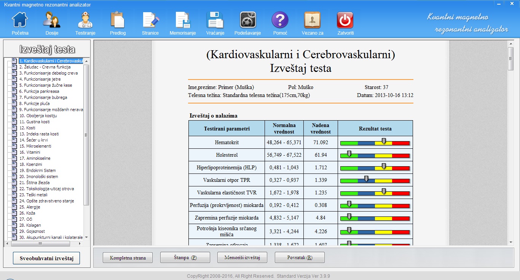Select Želudac - Crevna funkcija report

[x=45, y=67]
